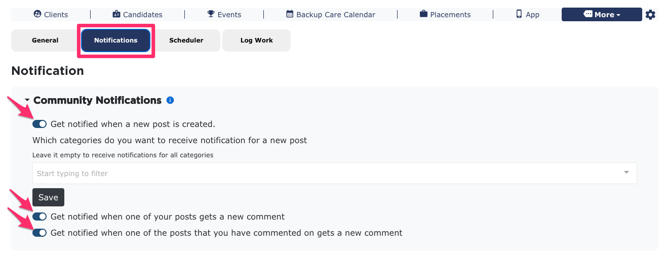Open the Scheduler tab
The height and width of the screenshot is (260, 666).
186,40
